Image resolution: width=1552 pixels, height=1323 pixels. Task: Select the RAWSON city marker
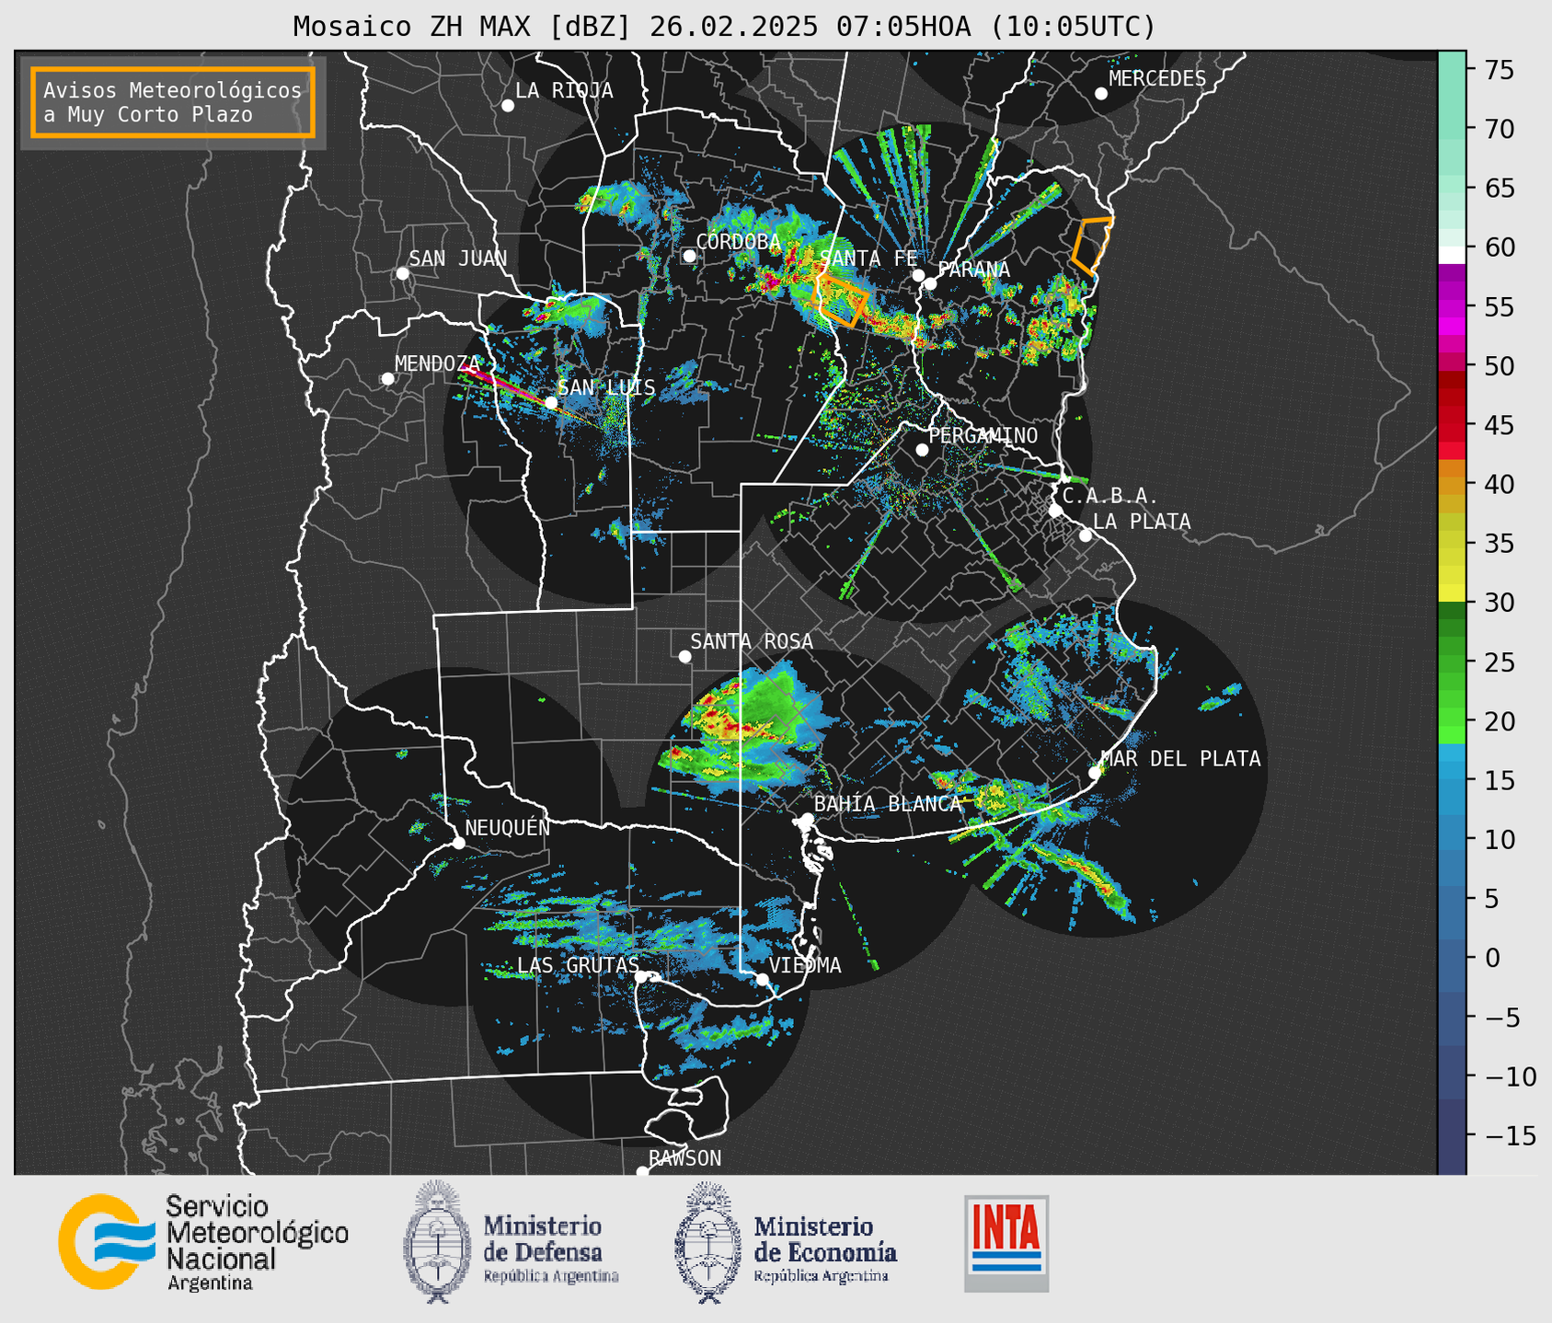[642, 1170]
